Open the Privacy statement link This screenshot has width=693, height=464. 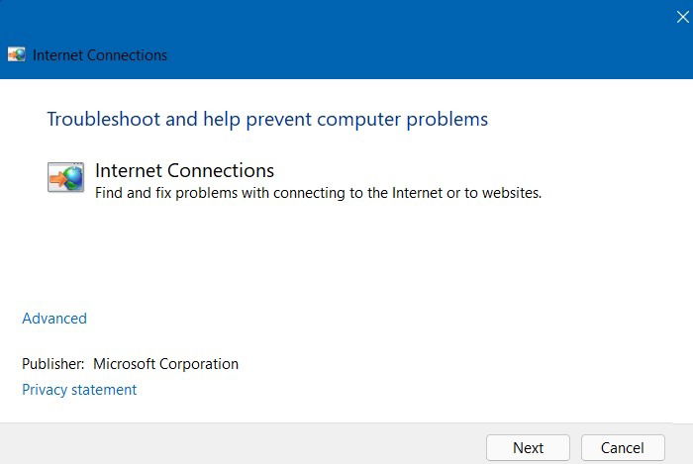point(79,390)
